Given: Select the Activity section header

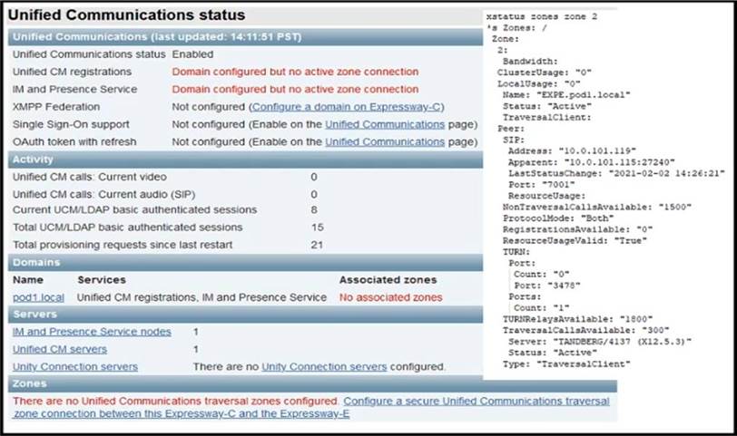Looking at the screenshot, I should pyautogui.click(x=33, y=160).
